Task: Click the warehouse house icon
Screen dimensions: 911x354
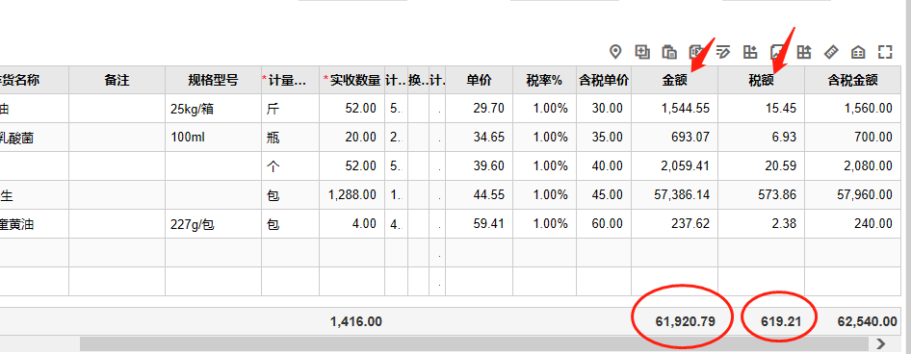Action: [x=858, y=52]
